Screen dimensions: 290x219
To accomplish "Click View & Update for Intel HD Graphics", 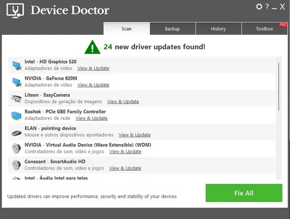I will pos(93,69).
